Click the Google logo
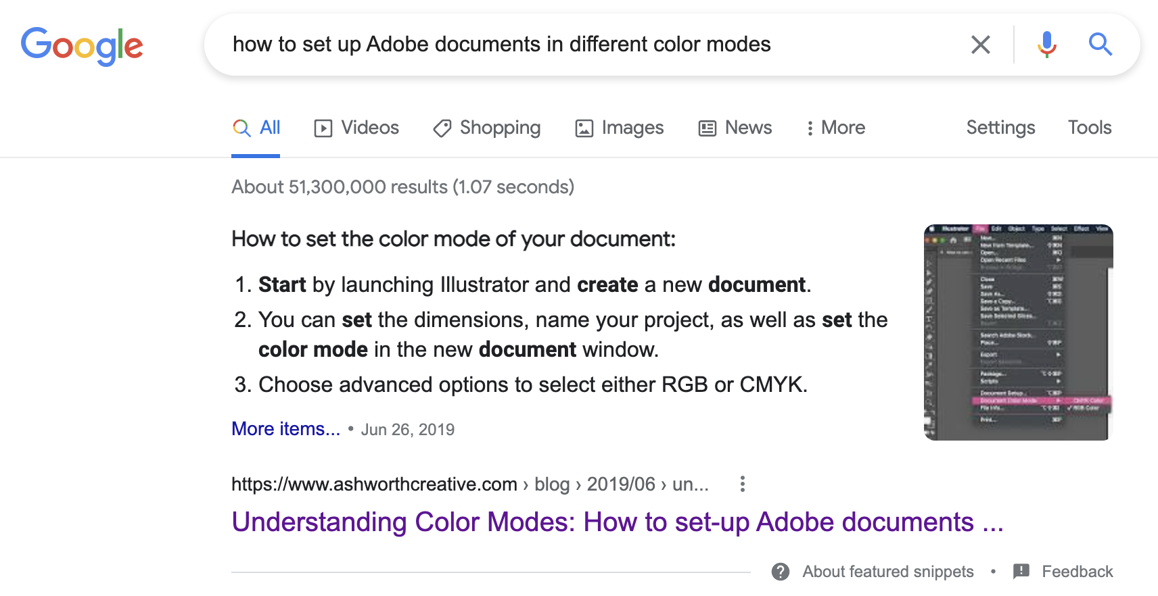1158x596 pixels. coord(82,46)
